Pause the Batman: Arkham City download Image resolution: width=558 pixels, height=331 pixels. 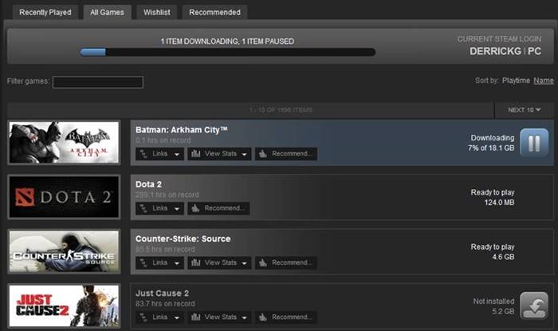533,143
